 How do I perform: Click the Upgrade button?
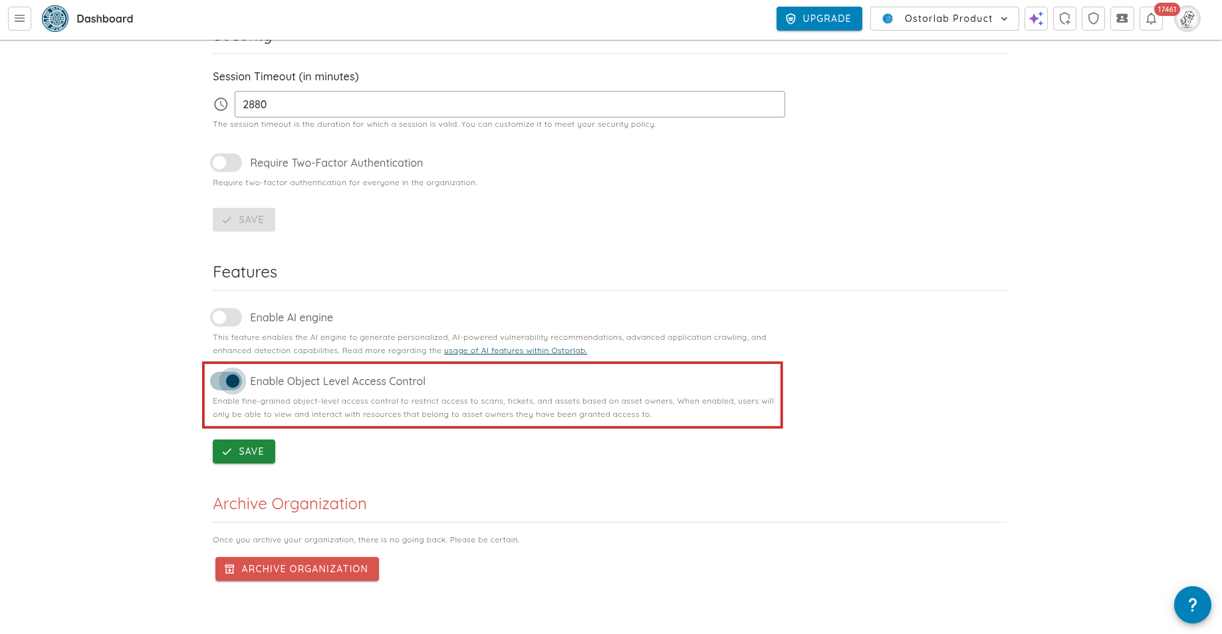818,19
